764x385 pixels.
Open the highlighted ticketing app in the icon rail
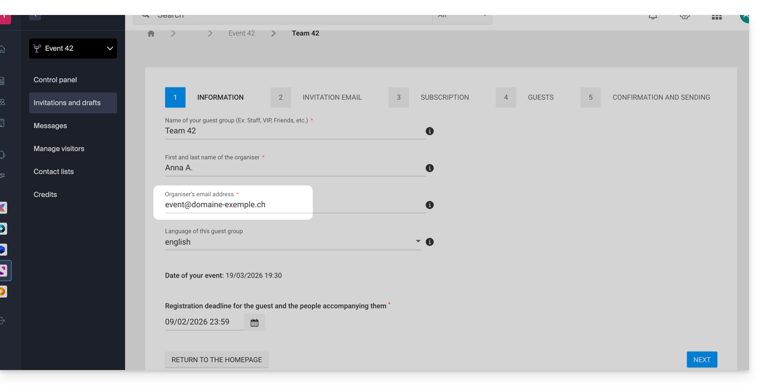[3, 271]
